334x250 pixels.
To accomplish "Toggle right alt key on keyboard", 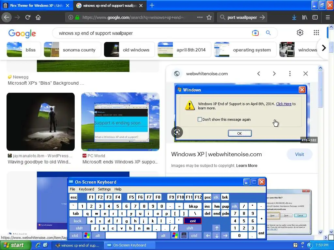I will 163,236.
